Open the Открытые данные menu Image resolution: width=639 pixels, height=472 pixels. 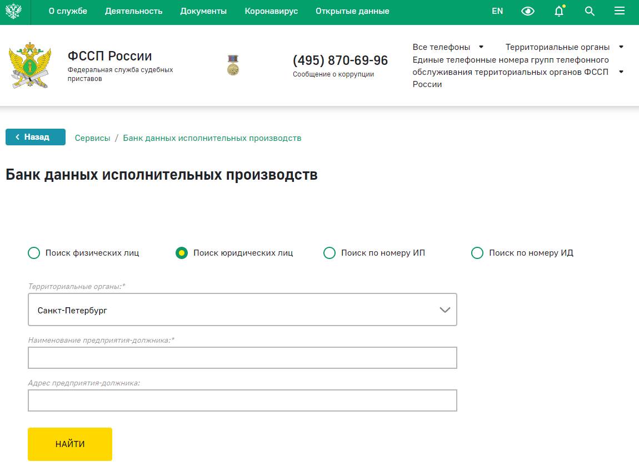(x=352, y=11)
